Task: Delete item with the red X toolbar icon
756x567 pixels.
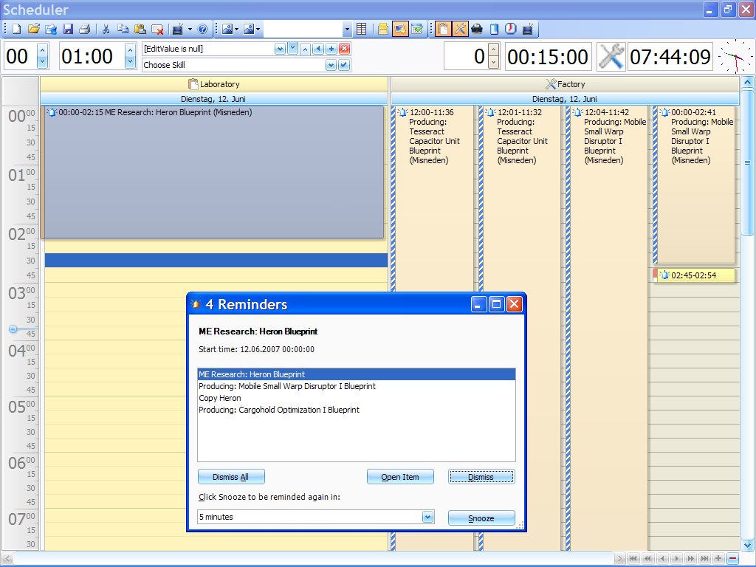Action: [157, 30]
